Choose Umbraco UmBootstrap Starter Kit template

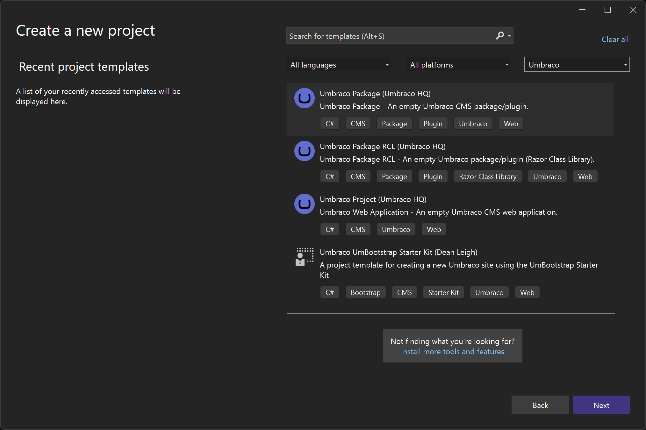[398, 252]
